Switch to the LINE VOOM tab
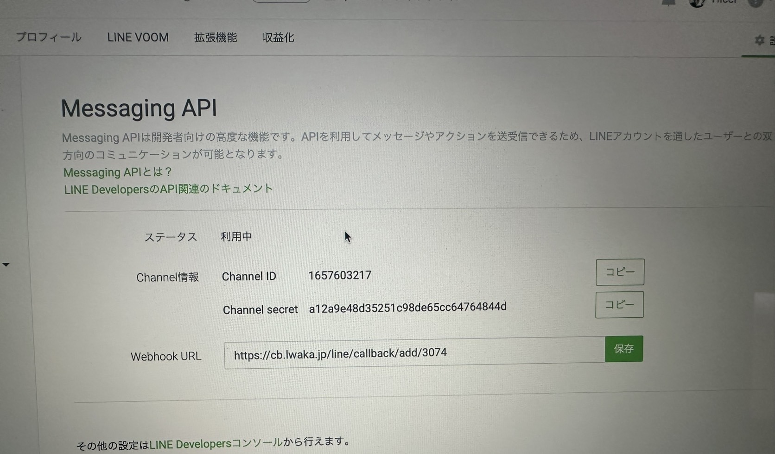775x454 pixels. click(x=138, y=38)
